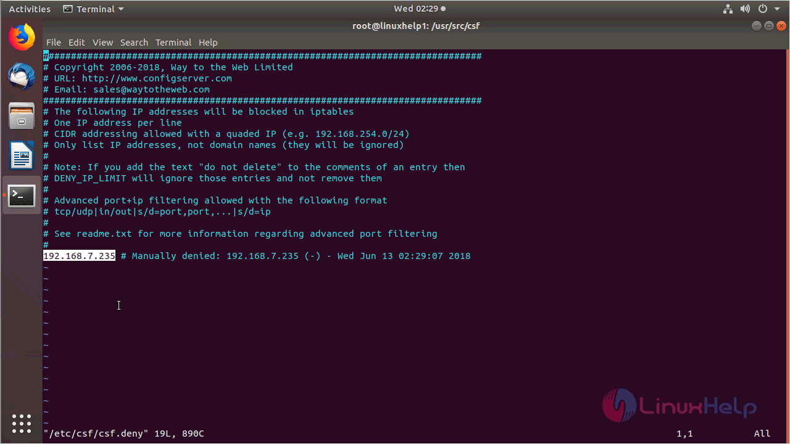The width and height of the screenshot is (790, 444).
Task: Launch Thunderbird mail from the dock
Action: pyautogui.click(x=22, y=76)
